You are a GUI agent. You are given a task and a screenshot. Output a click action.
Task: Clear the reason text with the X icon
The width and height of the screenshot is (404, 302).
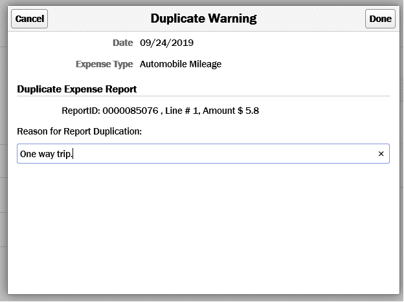pyautogui.click(x=381, y=154)
